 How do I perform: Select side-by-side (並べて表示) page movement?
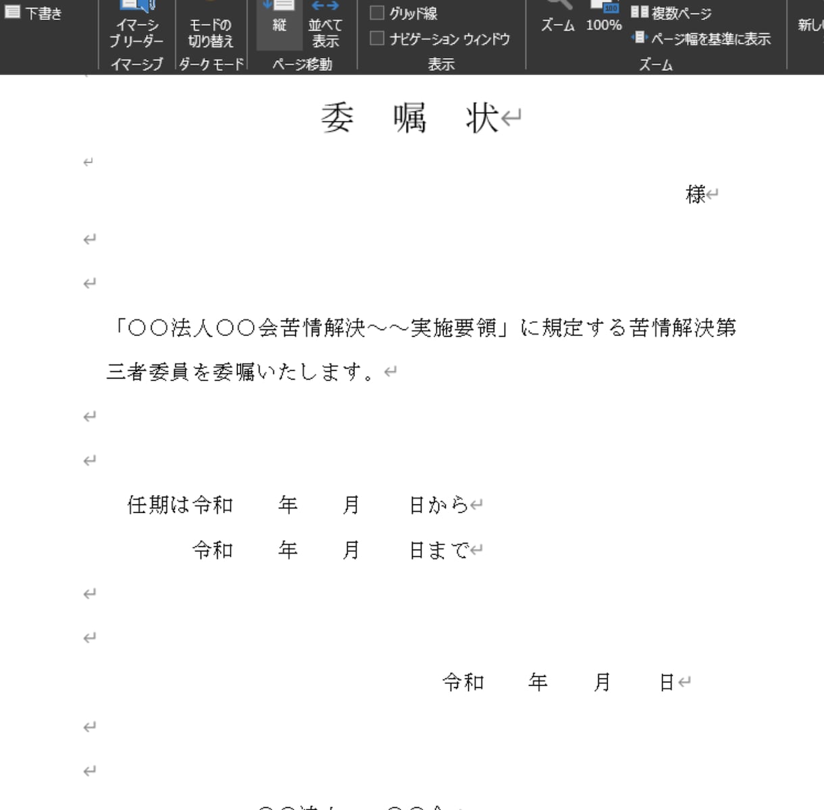(325, 25)
